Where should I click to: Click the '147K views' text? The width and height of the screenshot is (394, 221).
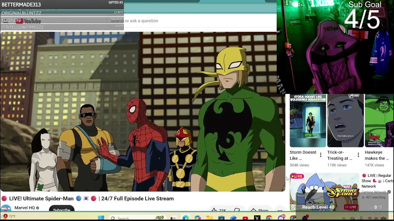(374, 165)
